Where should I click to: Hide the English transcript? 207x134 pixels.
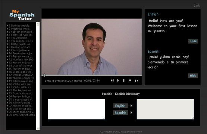pyautogui.click(x=193, y=41)
